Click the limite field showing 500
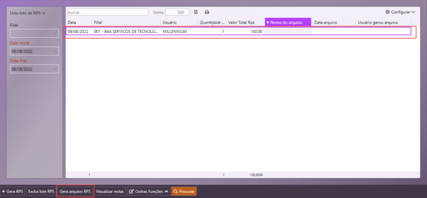The image size is (427, 198). [x=177, y=12]
